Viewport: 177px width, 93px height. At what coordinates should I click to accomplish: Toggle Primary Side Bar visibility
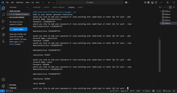tap(149, 2)
